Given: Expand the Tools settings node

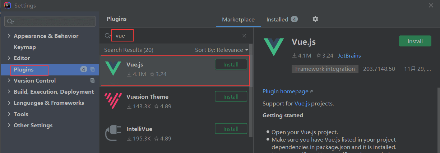Looking at the screenshot, I should point(9,114).
